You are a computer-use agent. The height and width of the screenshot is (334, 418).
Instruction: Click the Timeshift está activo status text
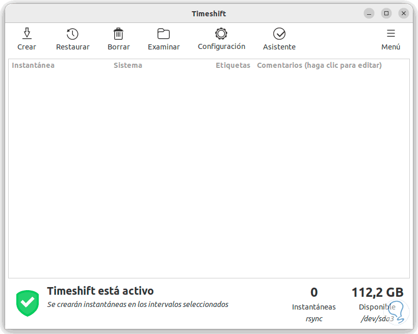[x=100, y=291]
